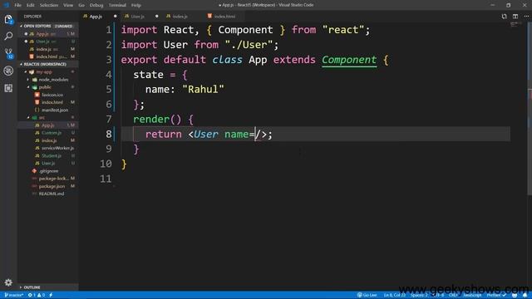Click the lightning bolt status bar icon
Viewport: 532px width, 299px height.
coord(51,295)
